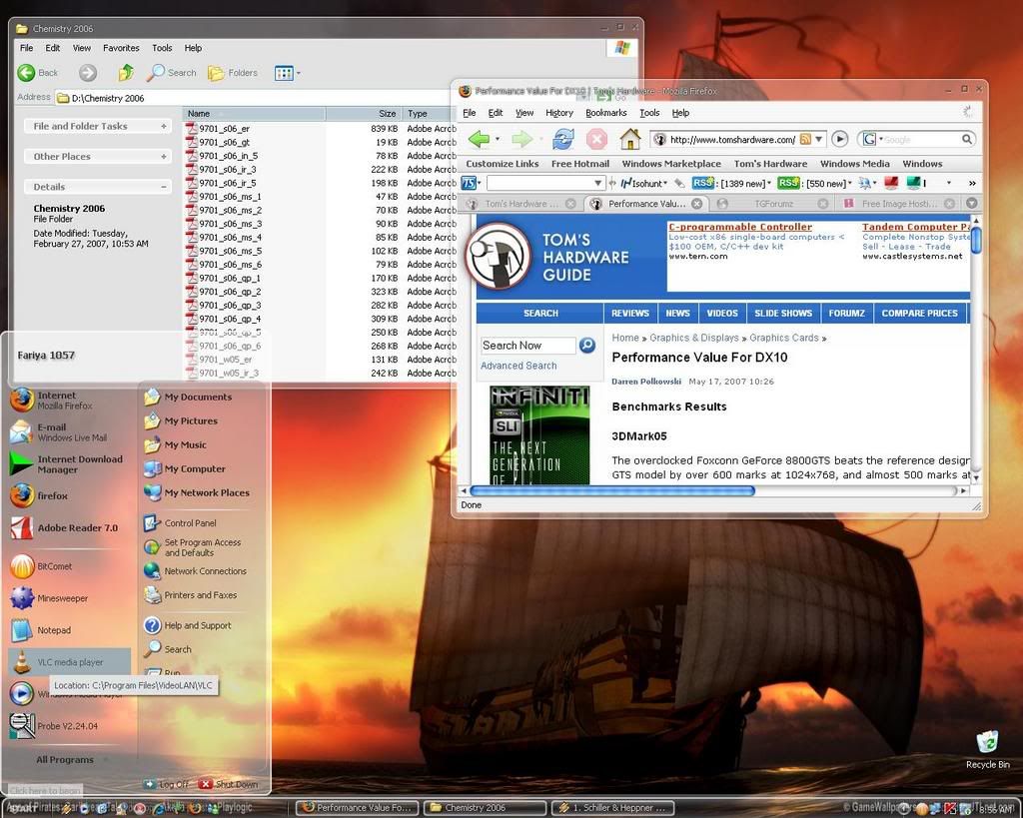The image size is (1023, 818).
Task: Launch VLC media player from Start menu
Action: (69, 662)
